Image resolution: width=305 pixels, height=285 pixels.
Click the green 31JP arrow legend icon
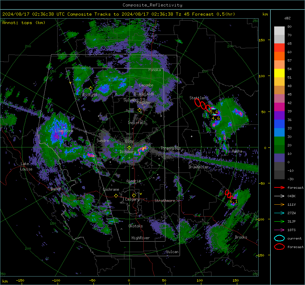(279, 221)
